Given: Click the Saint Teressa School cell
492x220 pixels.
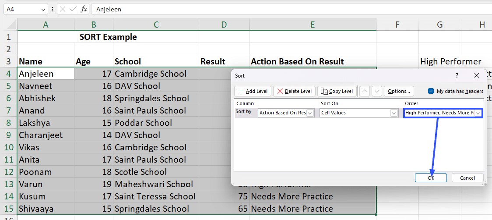Looking at the screenshot, I should pos(156,196).
